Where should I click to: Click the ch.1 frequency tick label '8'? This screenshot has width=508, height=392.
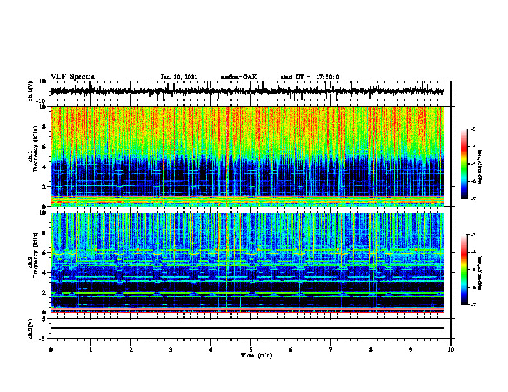coord(44,127)
